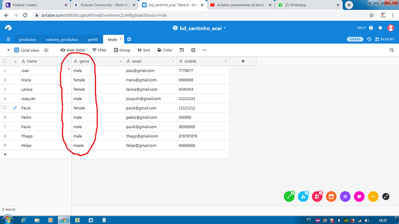Expand the views sidebar arrow
The height and width of the screenshot is (224, 399).
point(8,50)
